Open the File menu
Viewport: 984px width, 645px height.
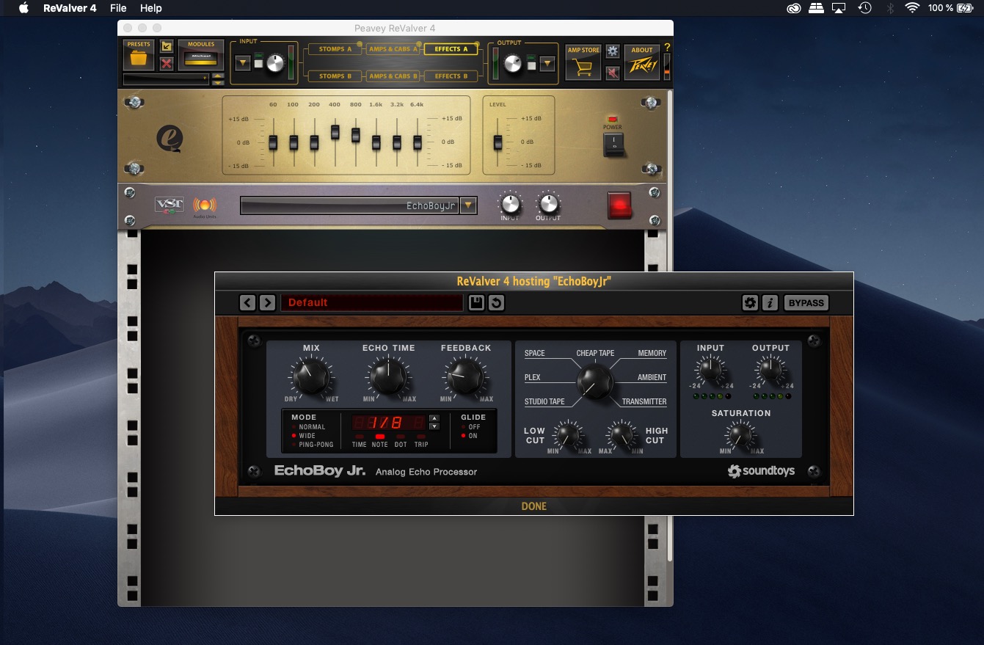(x=118, y=8)
